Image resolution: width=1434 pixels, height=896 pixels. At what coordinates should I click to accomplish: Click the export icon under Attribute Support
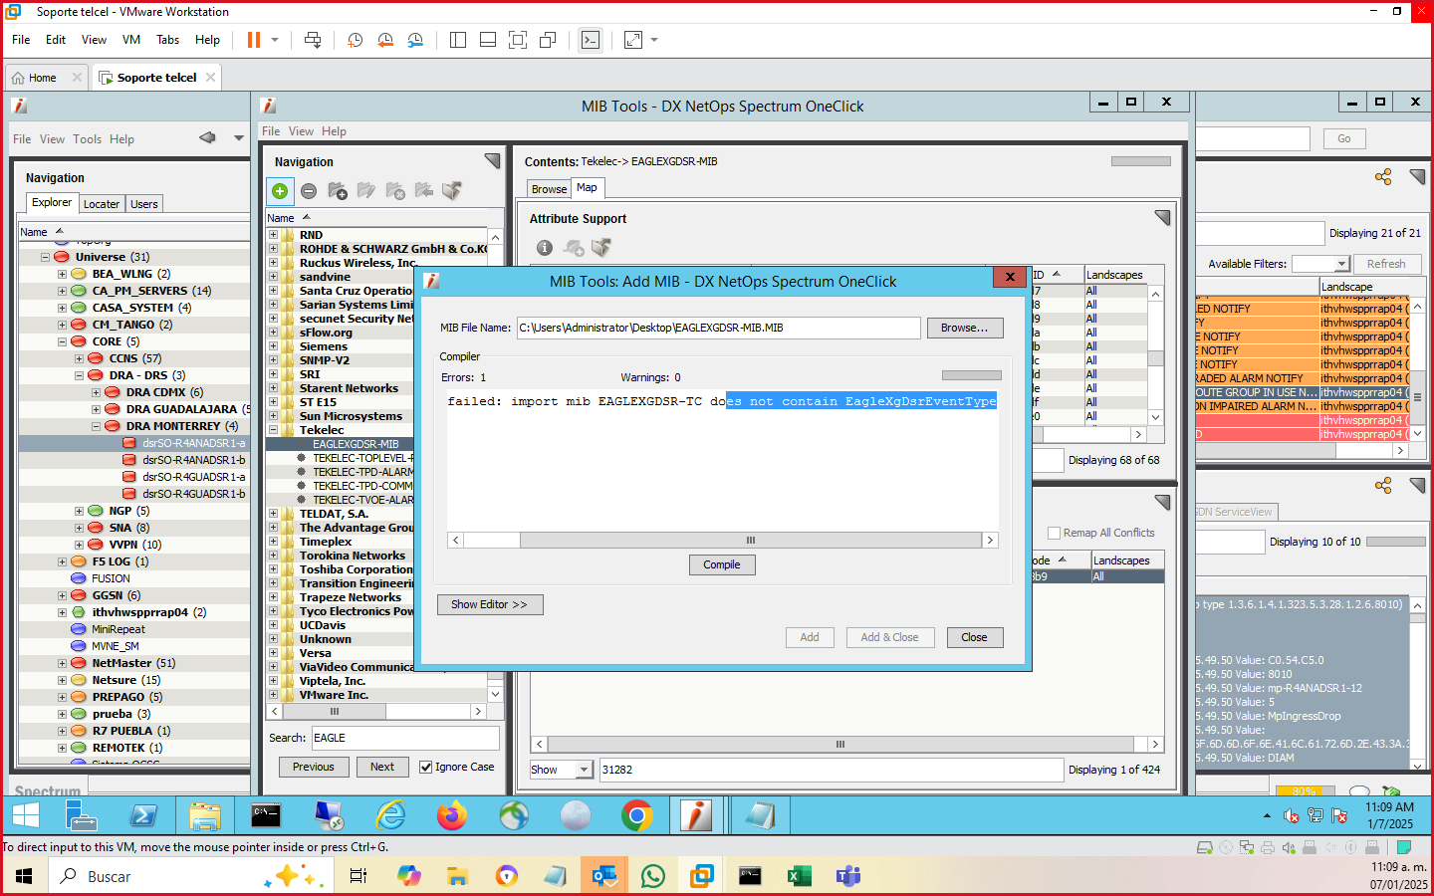point(600,247)
